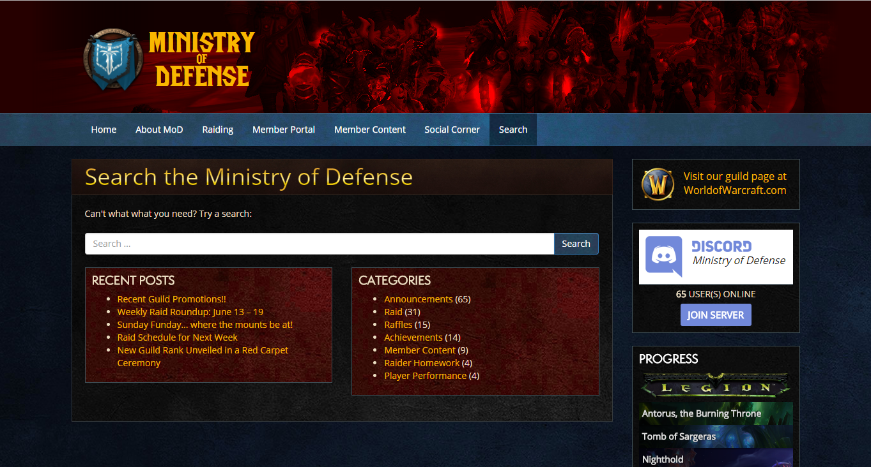This screenshot has width=871, height=467.
Task: Click the World of Warcraft gold icon
Action: (x=658, y=184)
